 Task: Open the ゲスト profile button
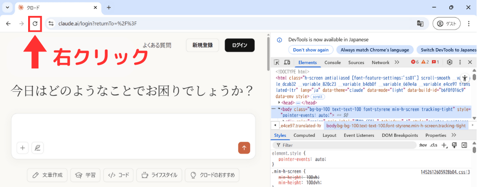pyautogui.click(x=446, y=23)
